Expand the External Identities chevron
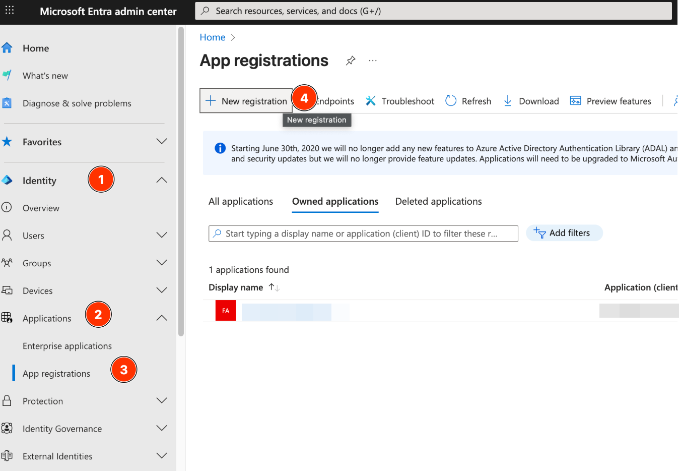 [162, 456]
